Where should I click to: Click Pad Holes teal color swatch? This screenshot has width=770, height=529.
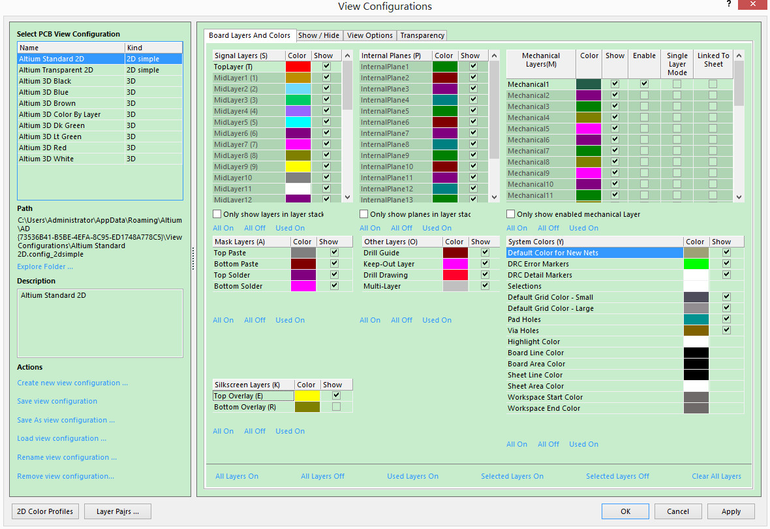(696, 319)
